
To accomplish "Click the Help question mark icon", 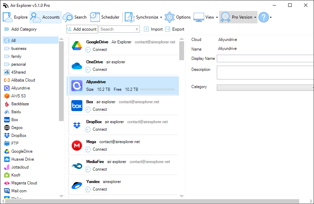I will tap(264, 17).
